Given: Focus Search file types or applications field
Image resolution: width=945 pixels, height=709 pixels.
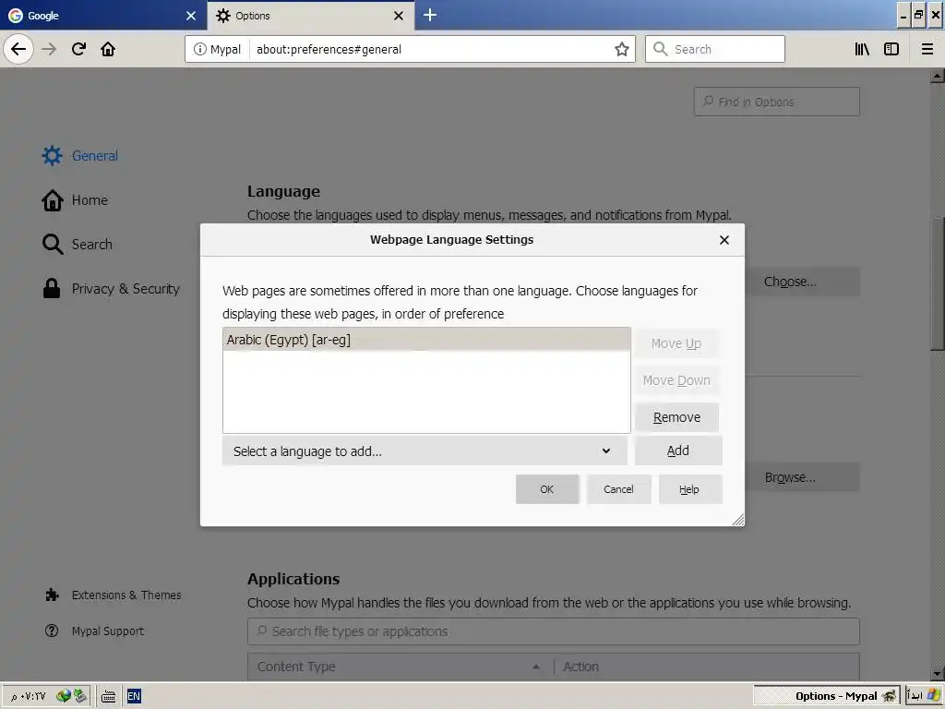Looking at the screenshot, I should click(554, 631).
